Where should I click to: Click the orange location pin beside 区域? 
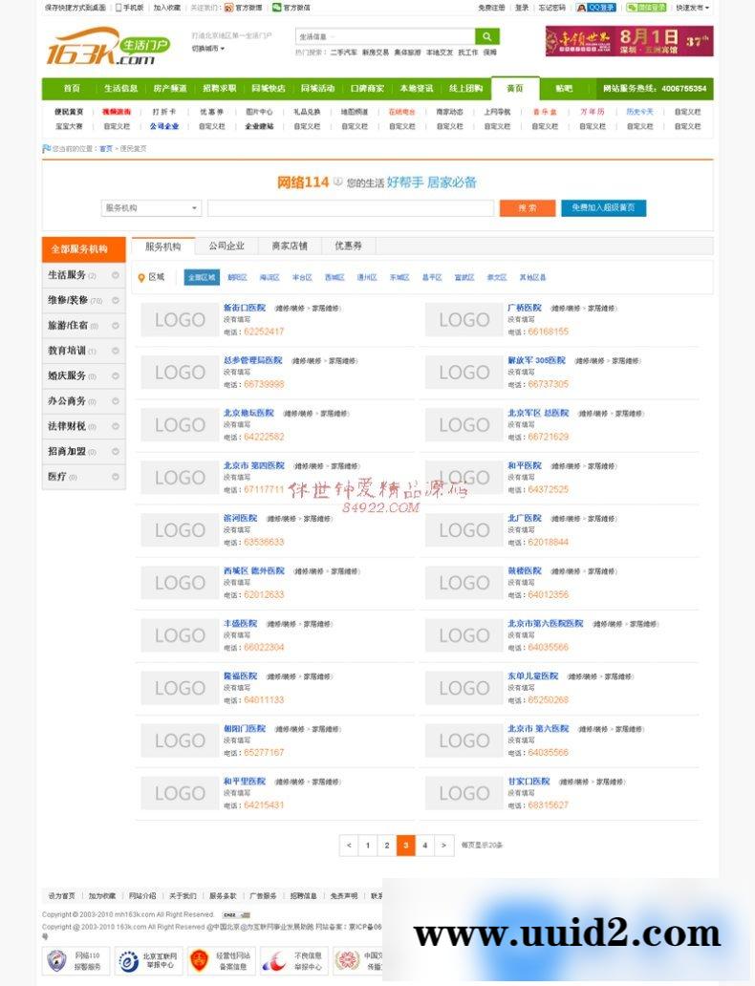click(x=141, y=278)
